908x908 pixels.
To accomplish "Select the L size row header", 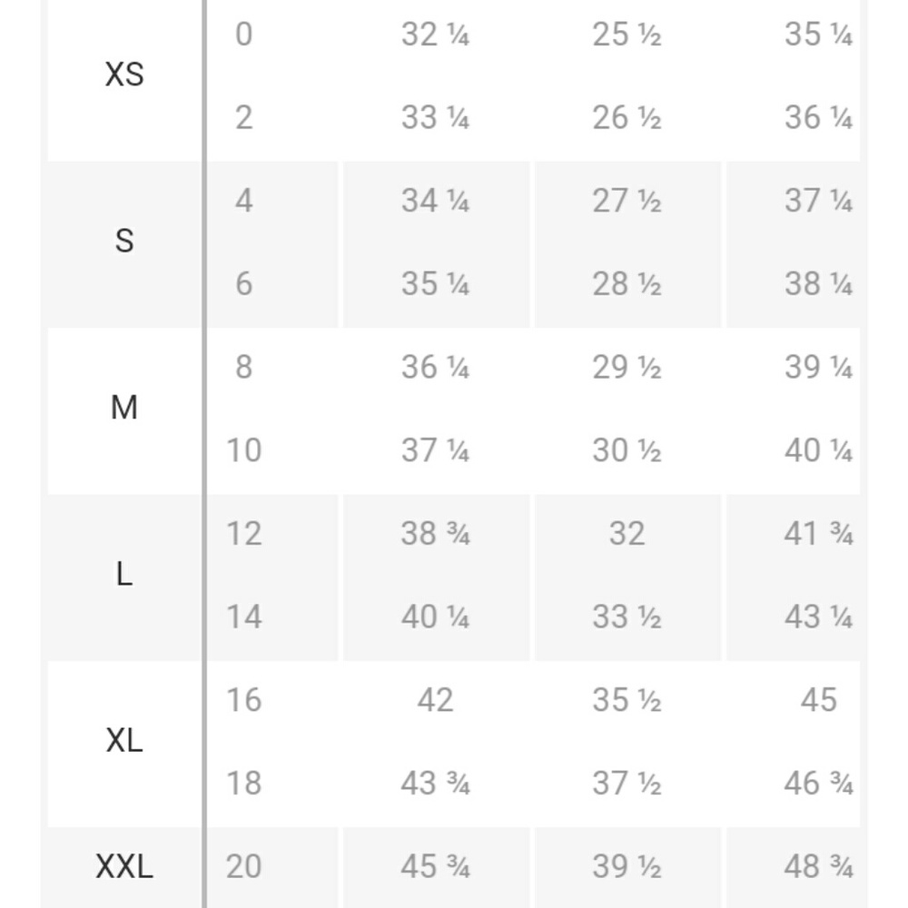I will click(123, 575).
